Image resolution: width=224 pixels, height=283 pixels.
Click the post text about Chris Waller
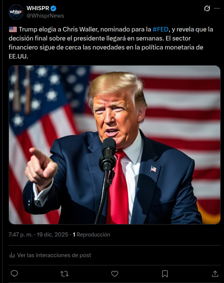point(111,43)
